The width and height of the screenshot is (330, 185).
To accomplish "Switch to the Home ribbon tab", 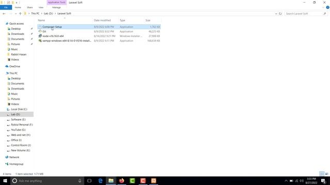I will (18, 7).
